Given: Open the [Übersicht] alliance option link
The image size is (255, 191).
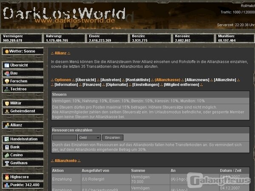Looking at the screenshot, I should (86, 80).
